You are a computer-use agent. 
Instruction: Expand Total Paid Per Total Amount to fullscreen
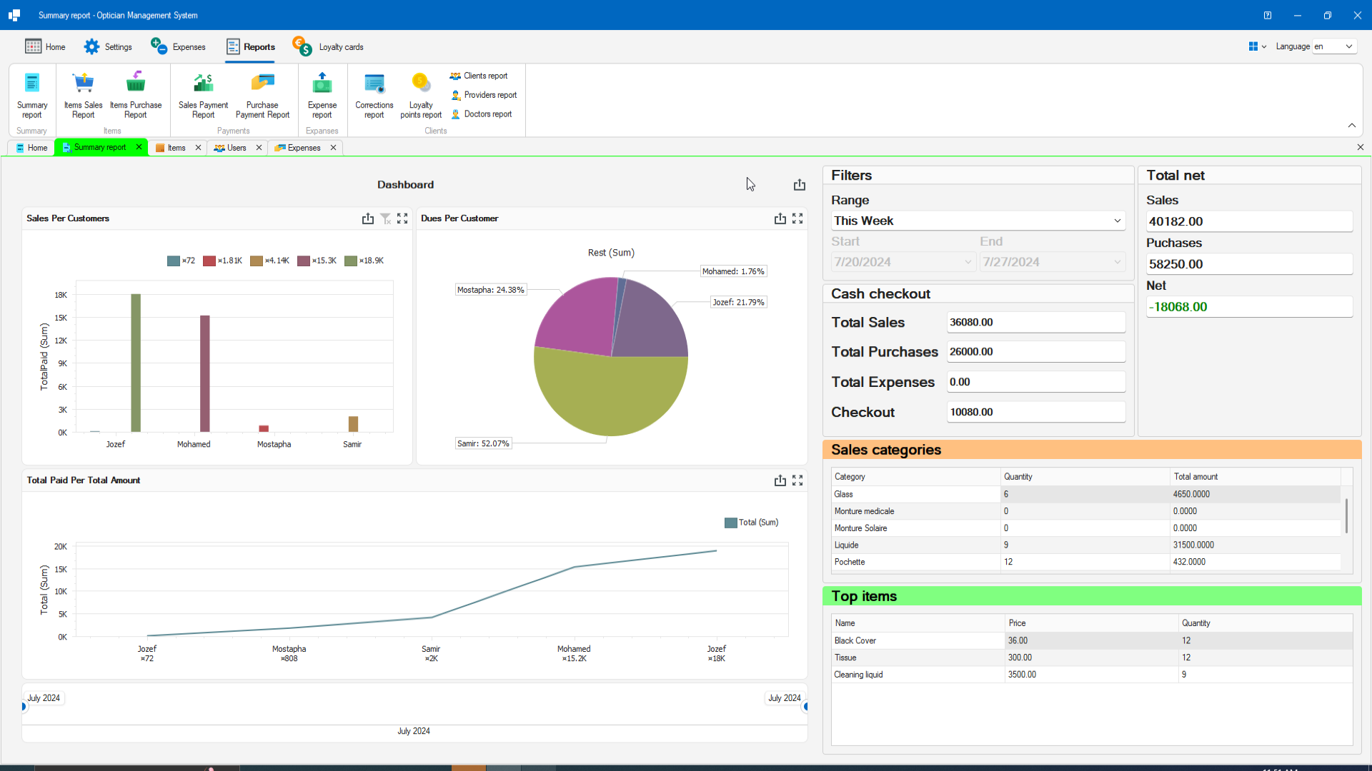[798, 480]
